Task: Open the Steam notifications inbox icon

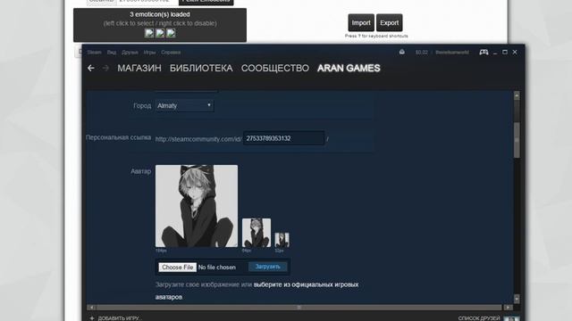Action: 401,52
